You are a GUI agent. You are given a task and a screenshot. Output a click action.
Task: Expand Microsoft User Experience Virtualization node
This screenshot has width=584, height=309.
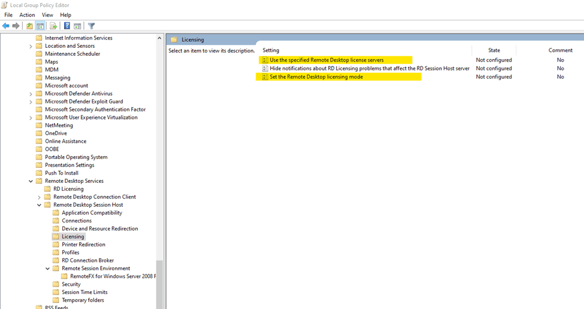[31, 118]
